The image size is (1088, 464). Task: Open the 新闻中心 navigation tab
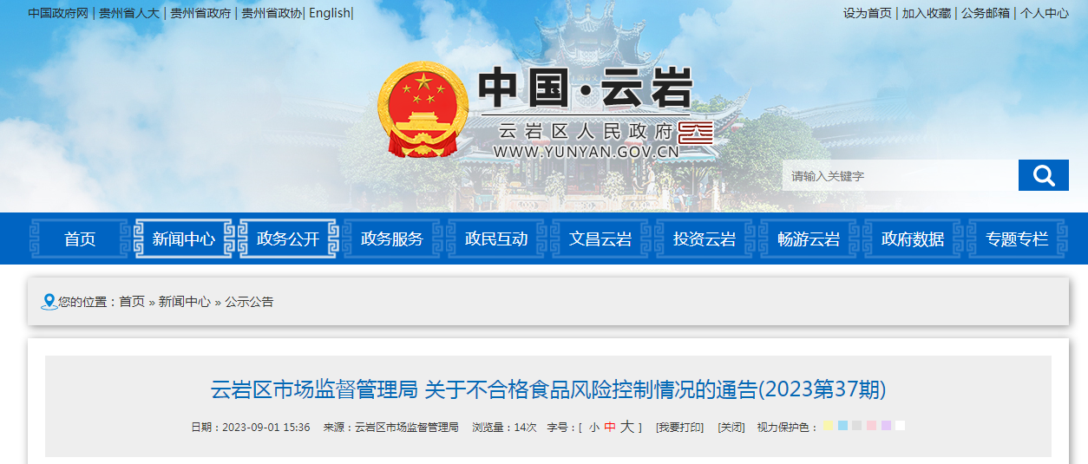coord(184,239)
